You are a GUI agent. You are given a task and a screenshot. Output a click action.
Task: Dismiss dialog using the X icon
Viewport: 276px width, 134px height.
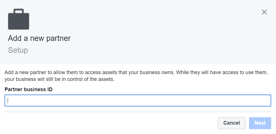264,12
